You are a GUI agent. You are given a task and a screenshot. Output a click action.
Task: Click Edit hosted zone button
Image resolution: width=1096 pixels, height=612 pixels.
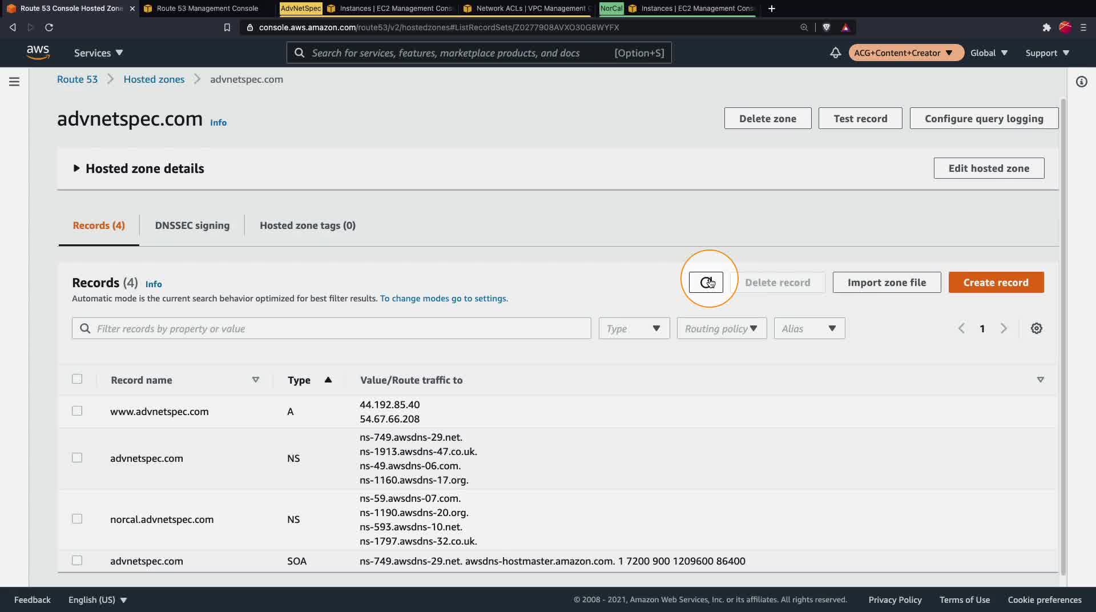(989, 168)
